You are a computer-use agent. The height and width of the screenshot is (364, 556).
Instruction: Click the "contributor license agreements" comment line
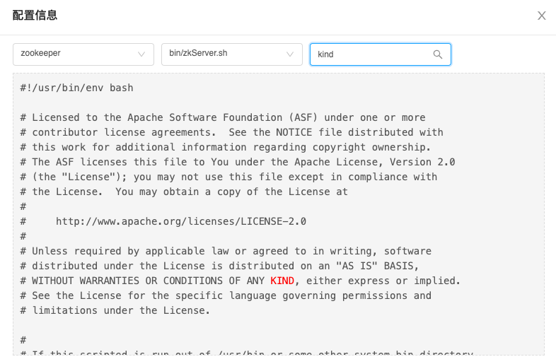coord(231,133)
